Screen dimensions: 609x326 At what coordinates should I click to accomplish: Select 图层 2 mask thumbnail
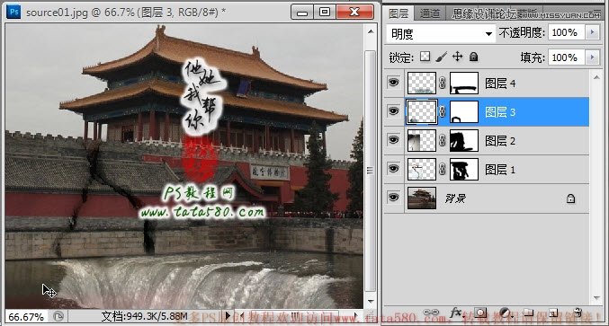click(464, 140)
